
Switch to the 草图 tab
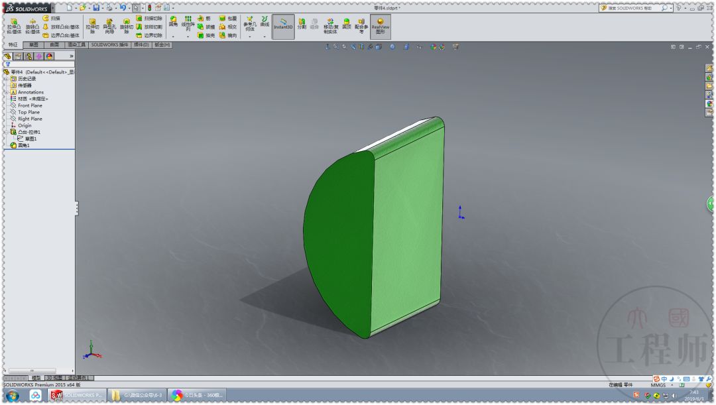[x=32, y=45]
